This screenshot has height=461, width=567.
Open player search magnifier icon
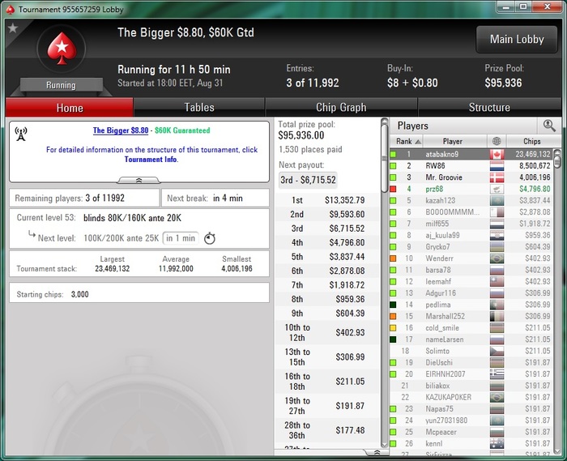pyautogui.click(x=549, y=126)
